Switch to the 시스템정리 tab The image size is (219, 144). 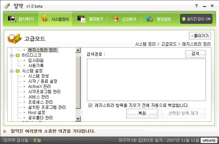pos(55,19)
